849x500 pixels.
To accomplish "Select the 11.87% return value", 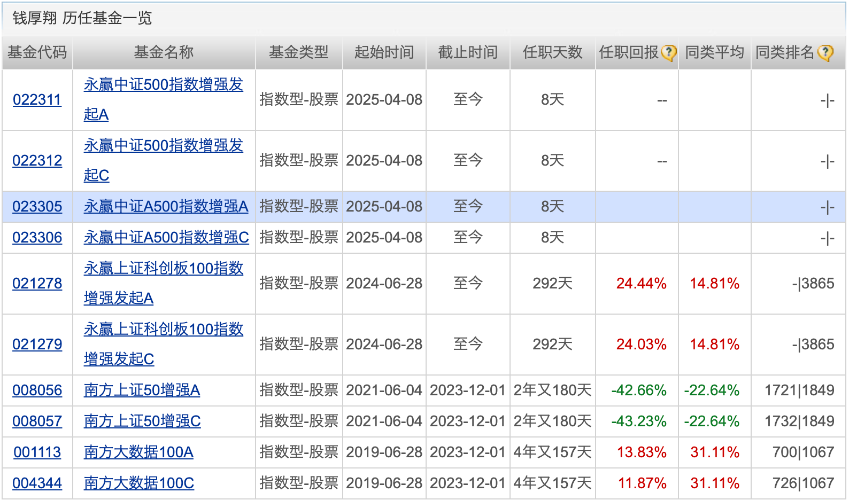I will pyautogui.click(x=642, y=483).
